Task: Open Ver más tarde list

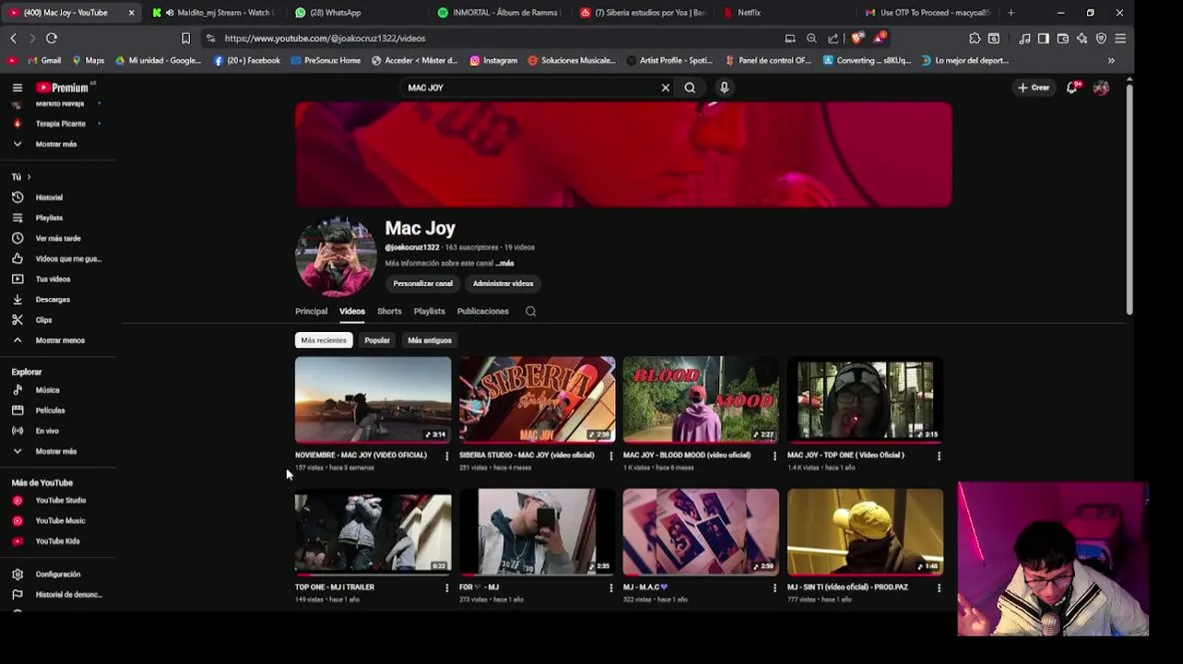Action: point(57,238)
